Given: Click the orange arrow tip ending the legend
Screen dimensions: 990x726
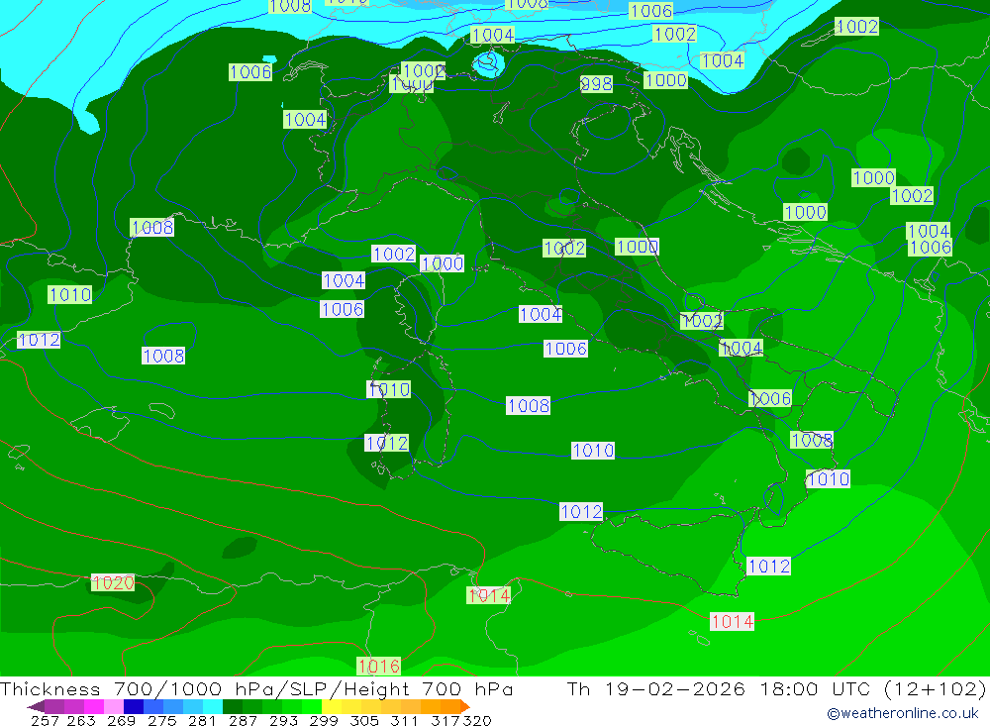Looking at the screenshot, I should pyautogui.click(x=465, y=707).
